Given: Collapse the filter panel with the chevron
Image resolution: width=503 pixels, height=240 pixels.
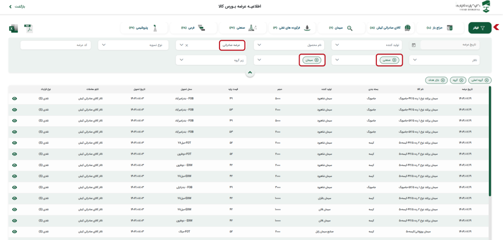Looking at the screenshot, I should pos(250,73).
